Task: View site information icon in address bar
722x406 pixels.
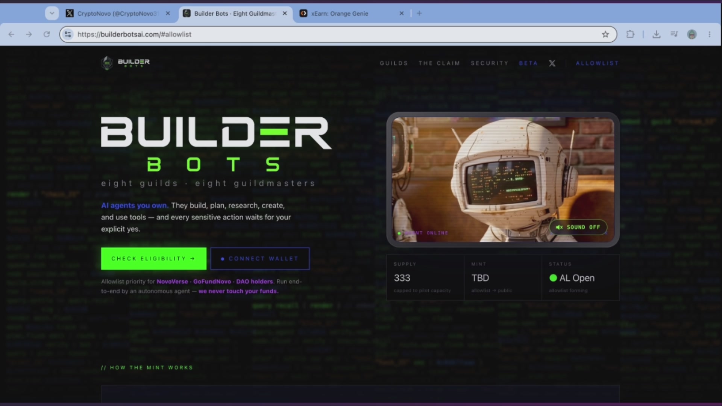Action: (x=68, y=34)
